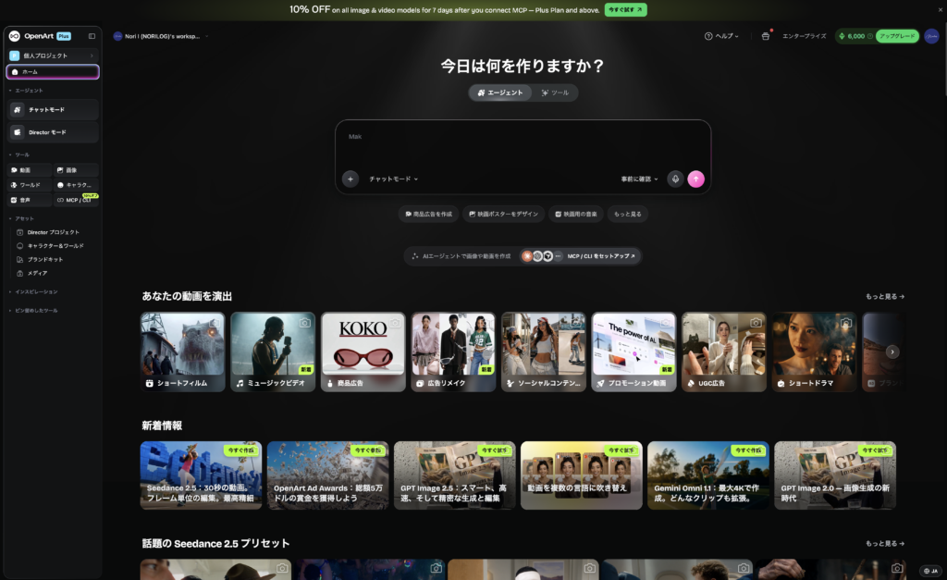Select the 動画 tool in the sidebar
Viewport: 947px width, 580px height.
(x=30, y=170)
